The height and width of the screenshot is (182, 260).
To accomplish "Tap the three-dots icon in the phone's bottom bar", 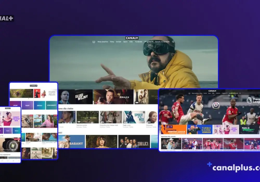I will coord(19,161).
